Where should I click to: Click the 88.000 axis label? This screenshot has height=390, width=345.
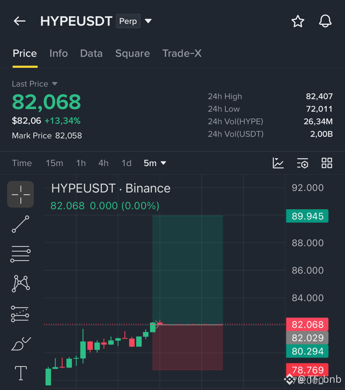pos(307,243)
